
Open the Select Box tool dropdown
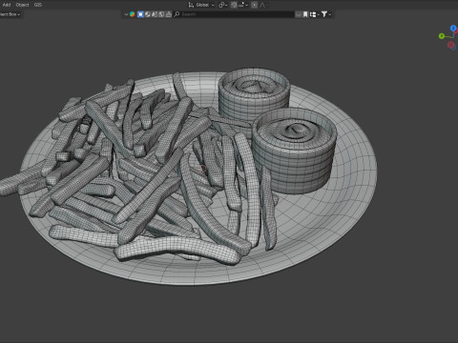coord(10,14)
